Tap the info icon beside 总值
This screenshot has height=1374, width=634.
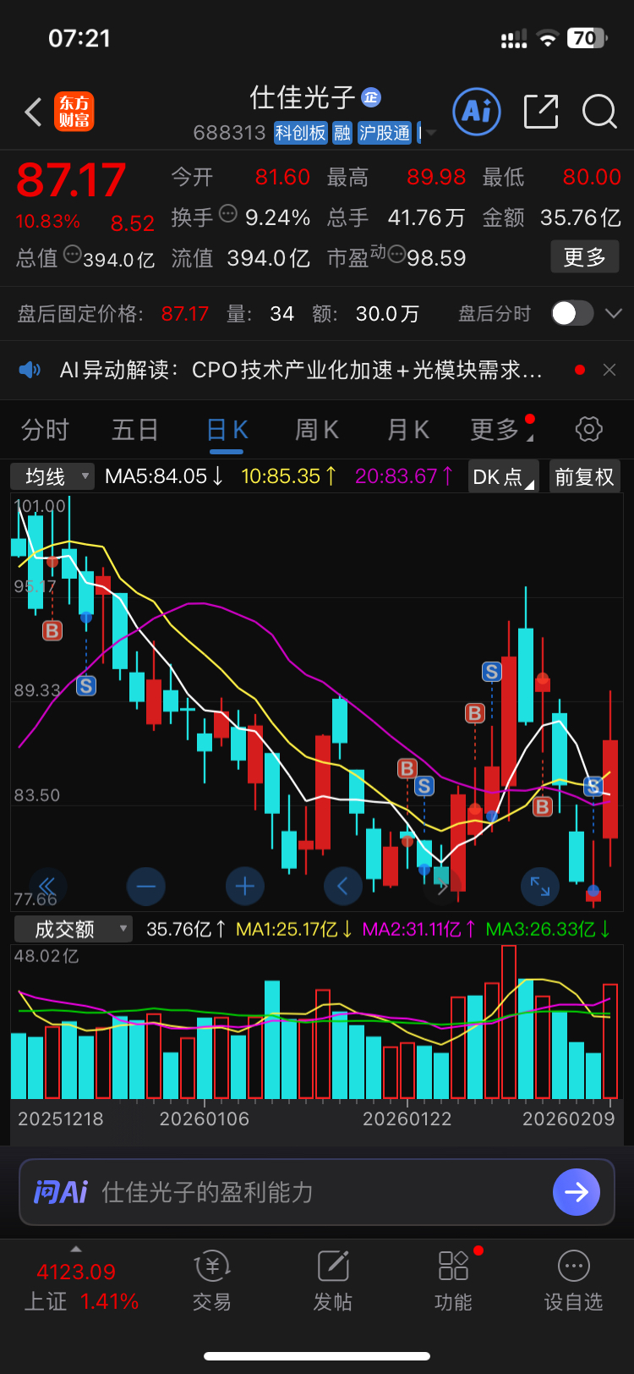coord(73,253)
